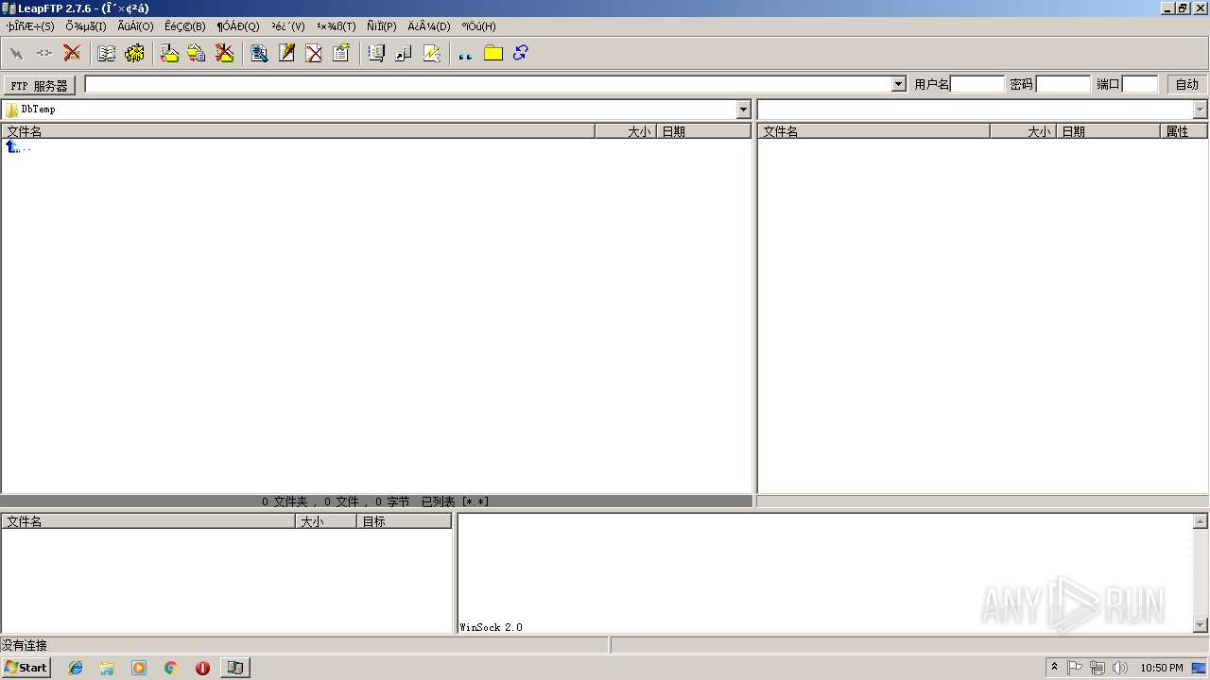Select the parent directory '..' entry

click(x=18, y=146)
